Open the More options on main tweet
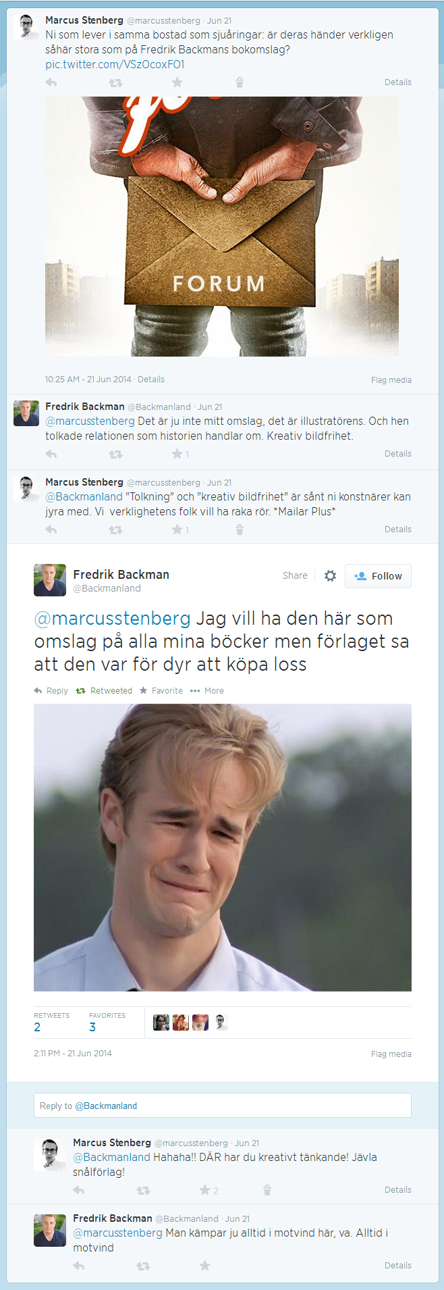This screenshot has height=1290, width=444. 207,690
